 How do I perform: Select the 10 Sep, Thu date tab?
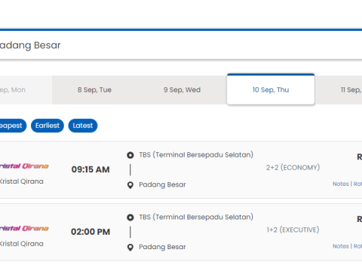271,90
